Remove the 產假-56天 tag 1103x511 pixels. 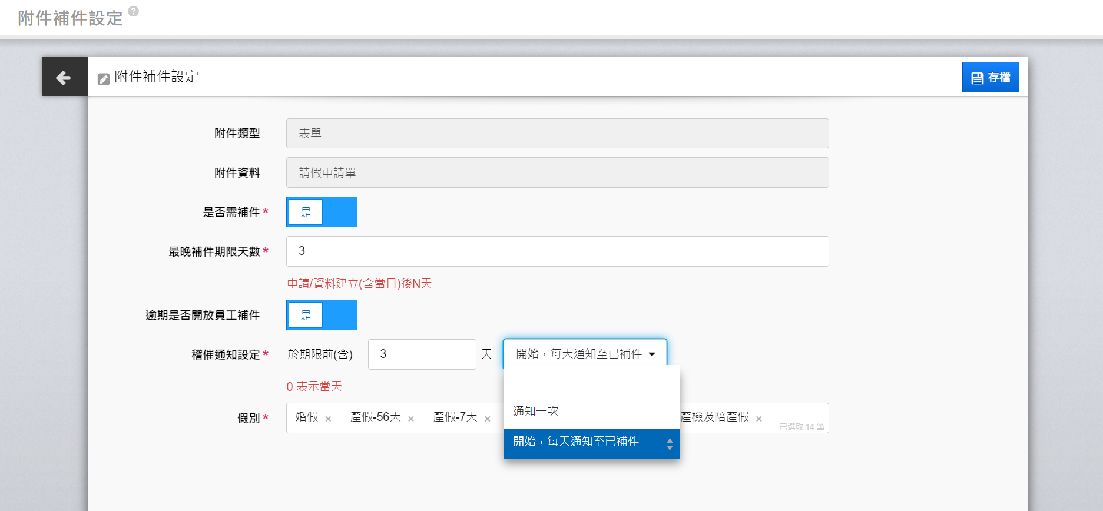pos(411,419)
